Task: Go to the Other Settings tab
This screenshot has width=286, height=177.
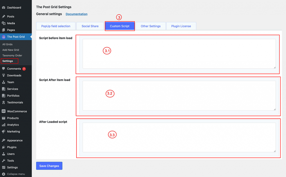Action: pos(151,26)
